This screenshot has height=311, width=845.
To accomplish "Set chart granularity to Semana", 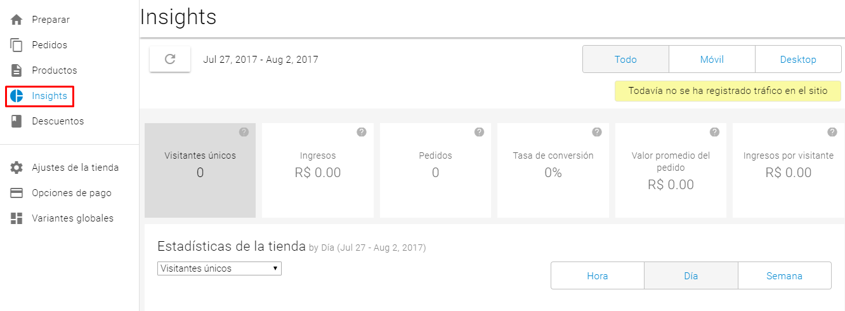I will click(785, 275).
